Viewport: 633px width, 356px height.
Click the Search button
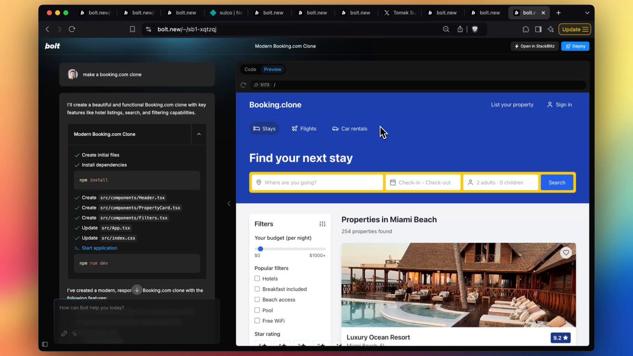pos(557,182)
